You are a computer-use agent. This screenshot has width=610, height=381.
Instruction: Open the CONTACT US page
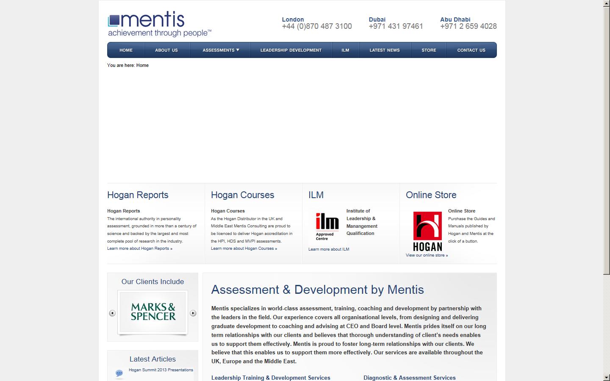click(471, 50)
